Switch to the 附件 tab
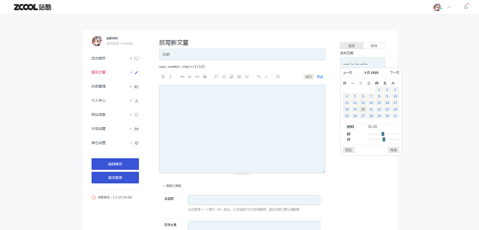 click(x=374, y=45)
